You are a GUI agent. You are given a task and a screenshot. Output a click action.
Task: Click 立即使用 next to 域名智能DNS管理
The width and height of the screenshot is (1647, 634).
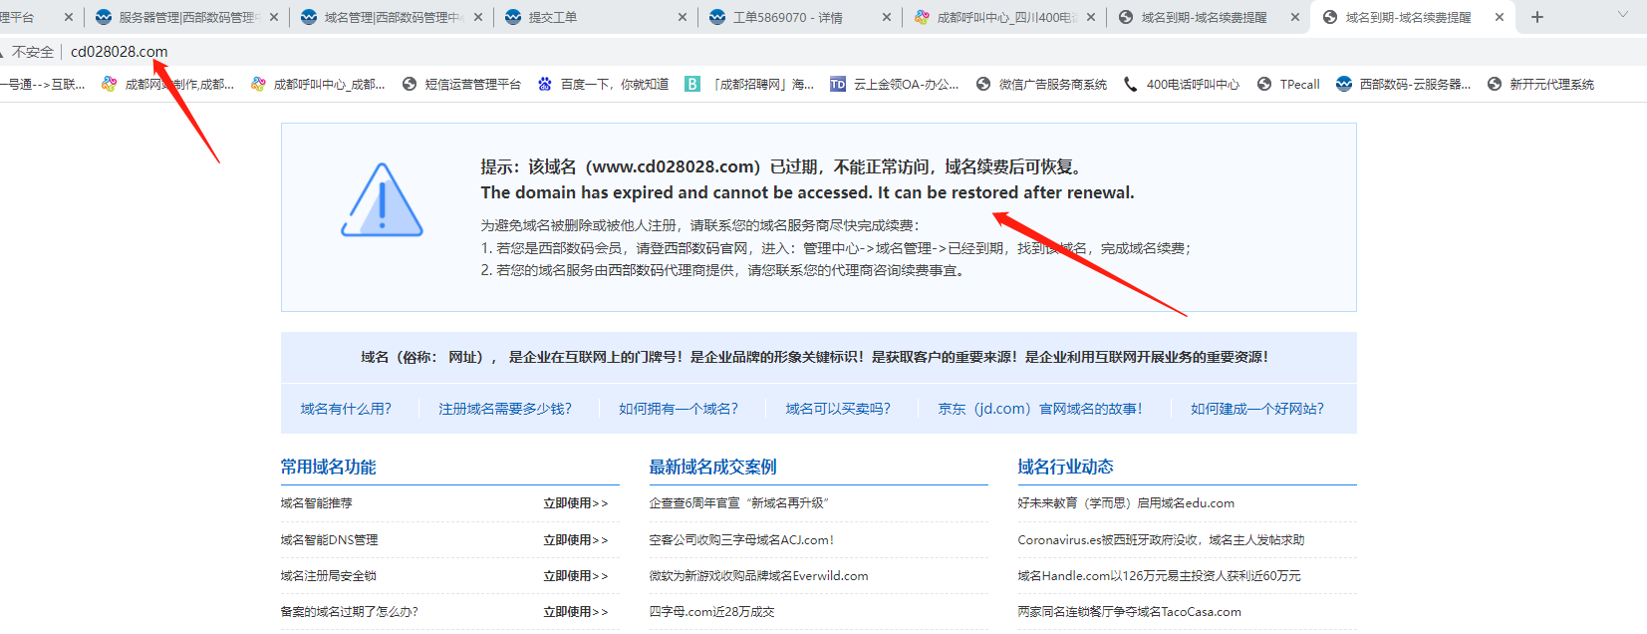coord(575,540)
